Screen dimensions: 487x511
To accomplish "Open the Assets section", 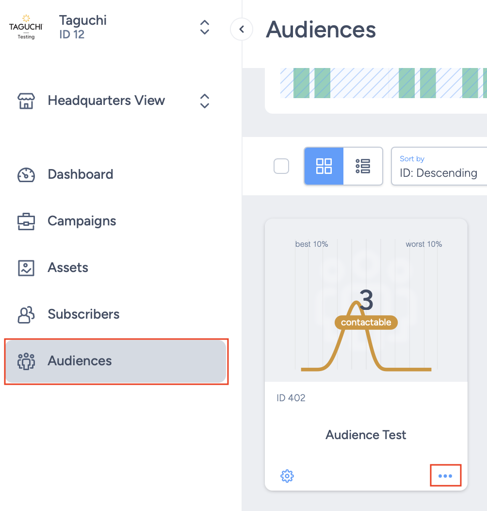I will point(67,267).
